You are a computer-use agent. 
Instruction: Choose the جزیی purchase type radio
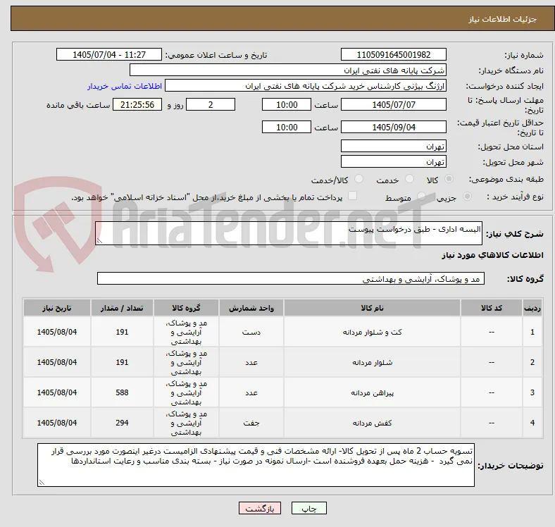pos(467,196)
